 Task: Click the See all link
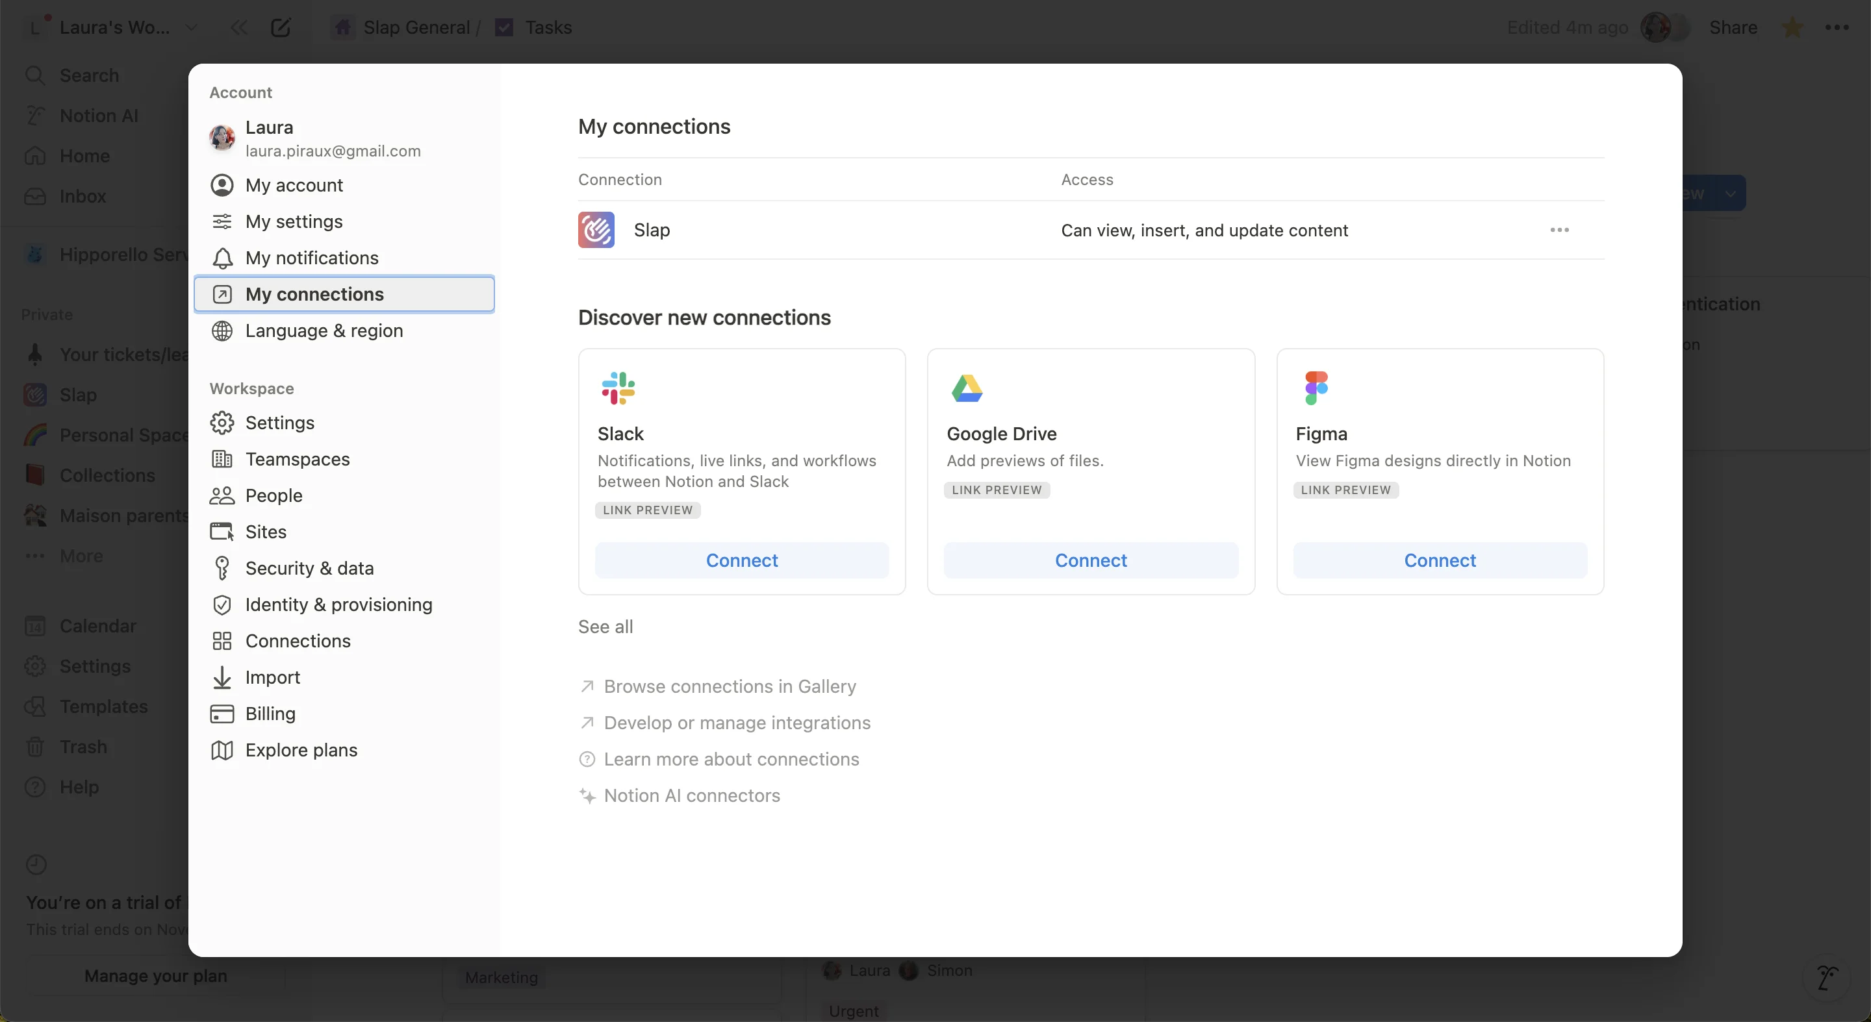point(605,626)
